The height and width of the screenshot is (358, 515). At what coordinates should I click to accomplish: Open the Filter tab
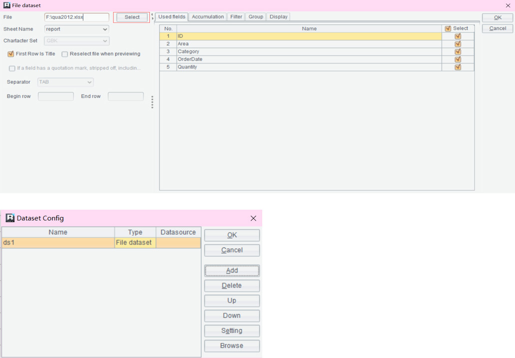[x=236, y=17]
